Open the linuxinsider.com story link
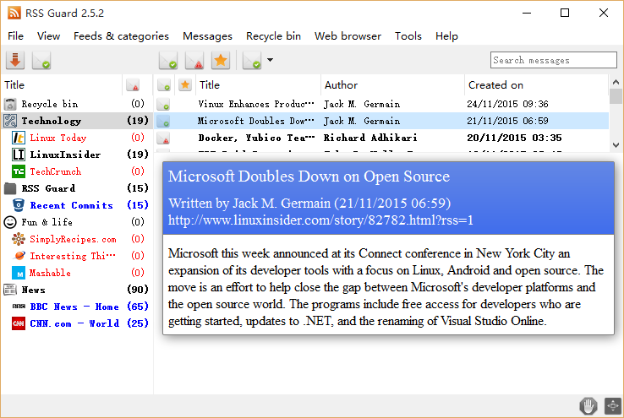This screenshot has height=418, width=624. [320, 220]
